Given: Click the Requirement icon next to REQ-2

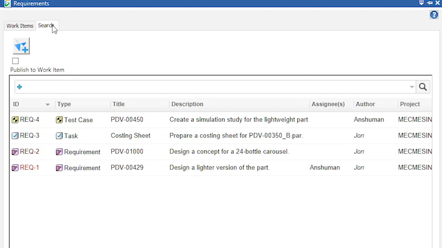Looking at the screenshot, I should [x=59, y=151].
